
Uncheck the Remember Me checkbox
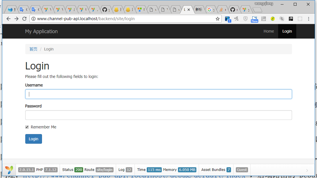coord(27,127)
